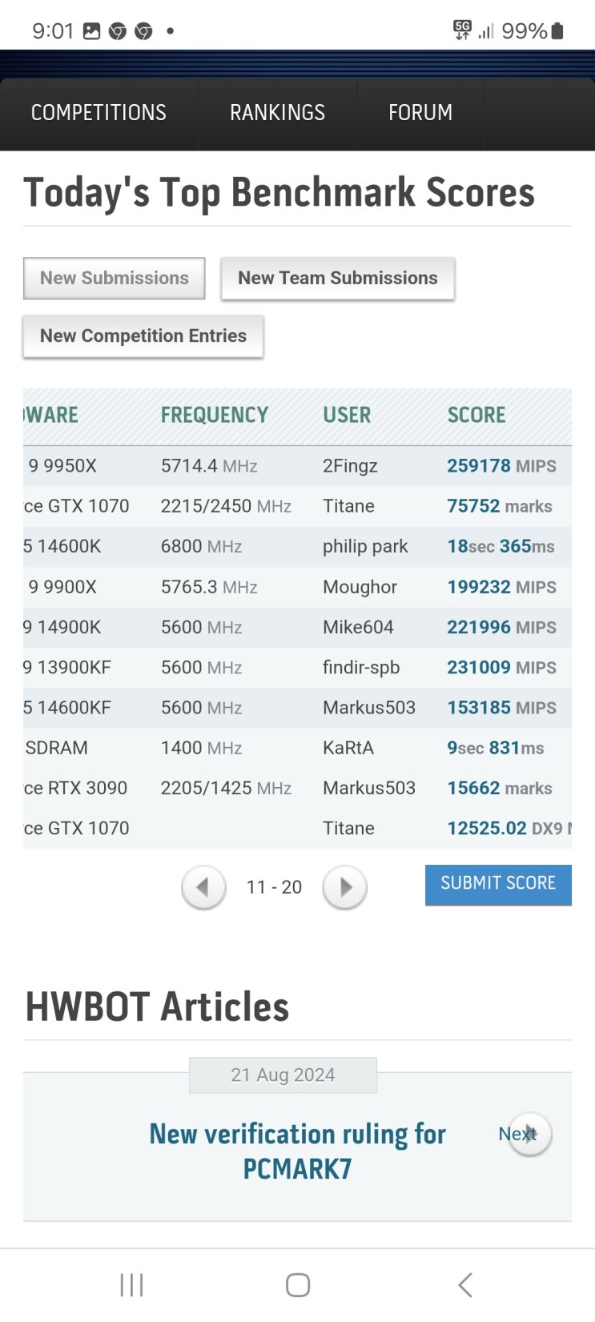Screen dimensions: 595x1322
Task: Tap the battery icon in status bar
Action: tap(558, 31)
